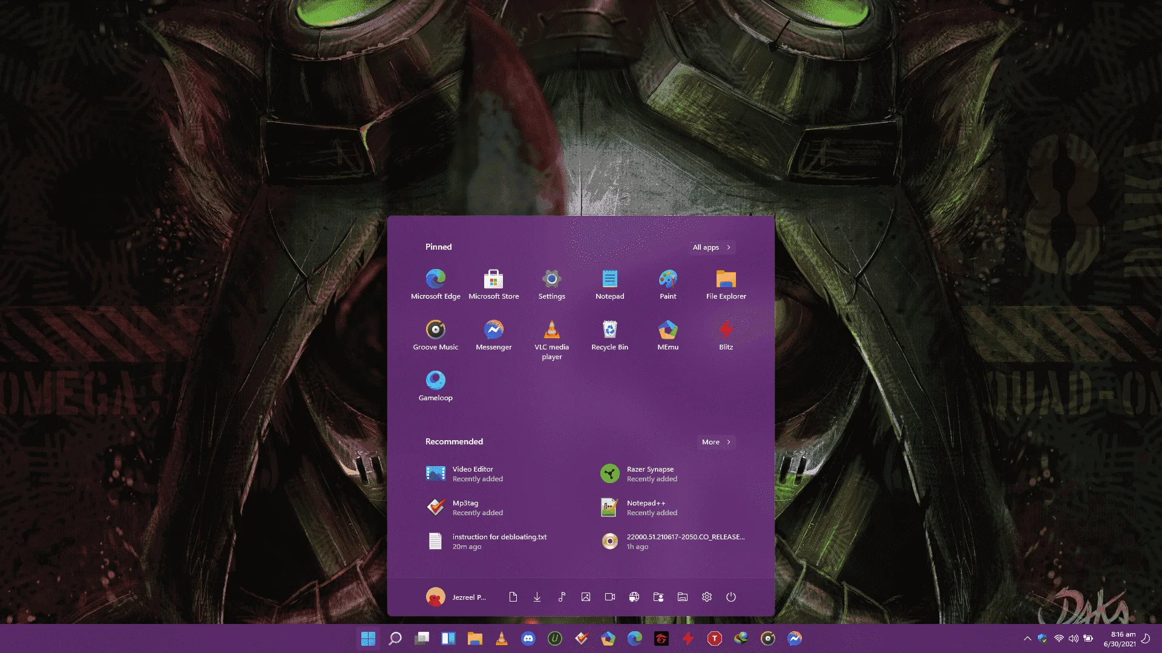Screen dimensions: 1162x653
Task: Launch VLC media player from pinned apps
Action: pos(552,340)
